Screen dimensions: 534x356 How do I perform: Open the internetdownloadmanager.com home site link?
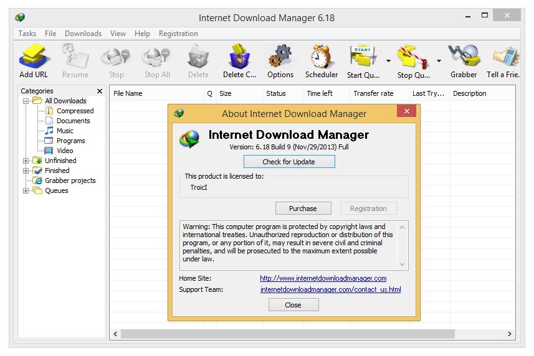(x=323, y=278)
